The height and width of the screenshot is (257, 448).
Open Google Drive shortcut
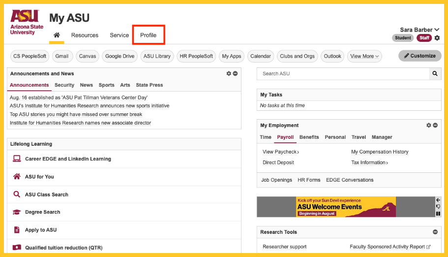coord(119,57)
